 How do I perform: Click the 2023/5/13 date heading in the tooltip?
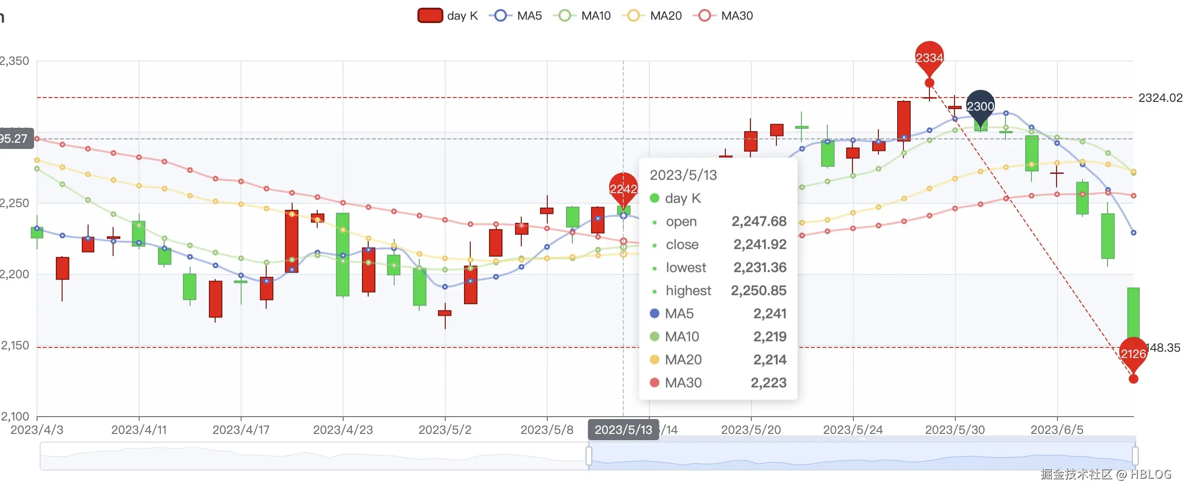point(683,175)
